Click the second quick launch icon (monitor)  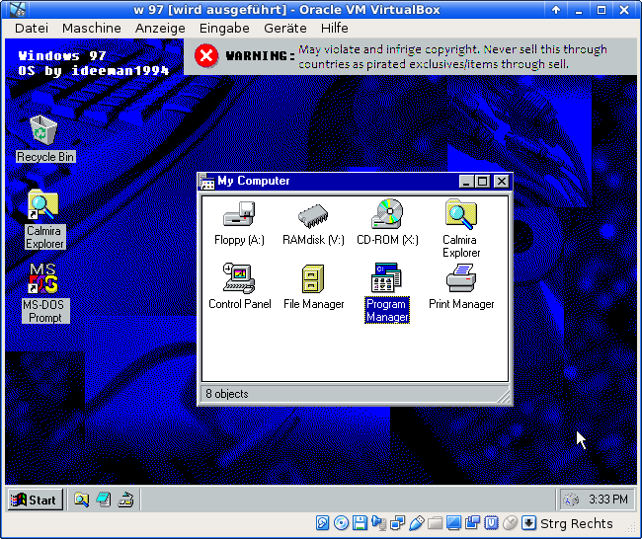(104, 500)
